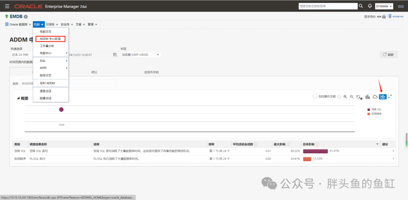Select ADDM 中心区域 menu item

click(x=50, y=39)
